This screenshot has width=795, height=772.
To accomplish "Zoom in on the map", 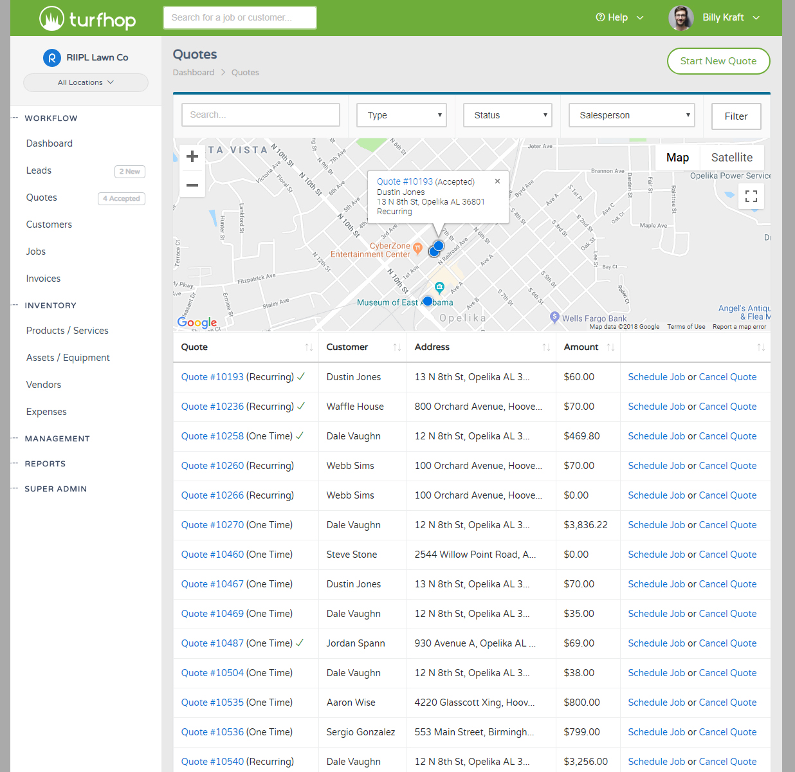I will point(192,156).
